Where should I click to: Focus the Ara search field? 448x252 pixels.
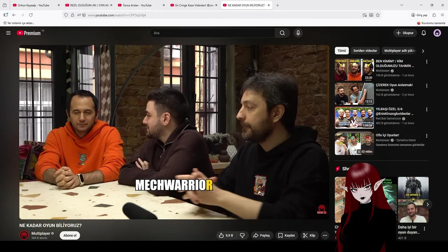point(212,33)
